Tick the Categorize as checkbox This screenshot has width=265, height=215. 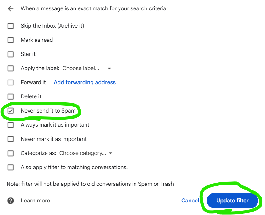click(x=10, y=153)
